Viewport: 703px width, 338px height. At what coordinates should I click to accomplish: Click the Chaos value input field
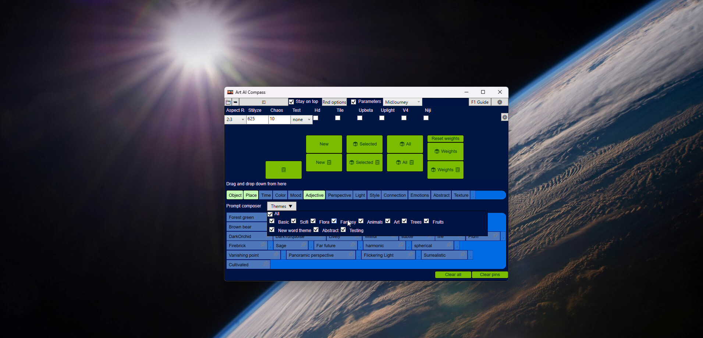(279, 119)
